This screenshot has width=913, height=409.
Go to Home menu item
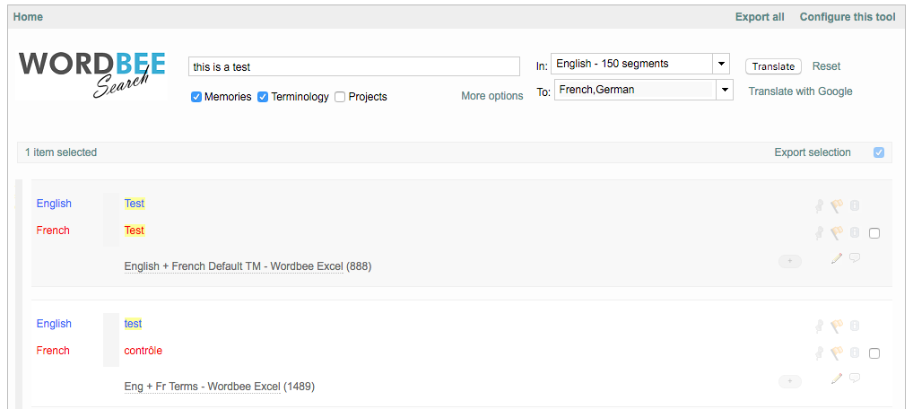point(28,17)
